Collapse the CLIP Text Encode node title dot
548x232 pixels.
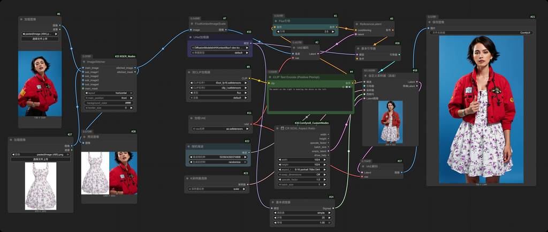pos(270,77)
